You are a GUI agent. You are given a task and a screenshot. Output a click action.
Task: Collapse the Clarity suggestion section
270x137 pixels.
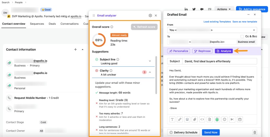click(150, 72)
